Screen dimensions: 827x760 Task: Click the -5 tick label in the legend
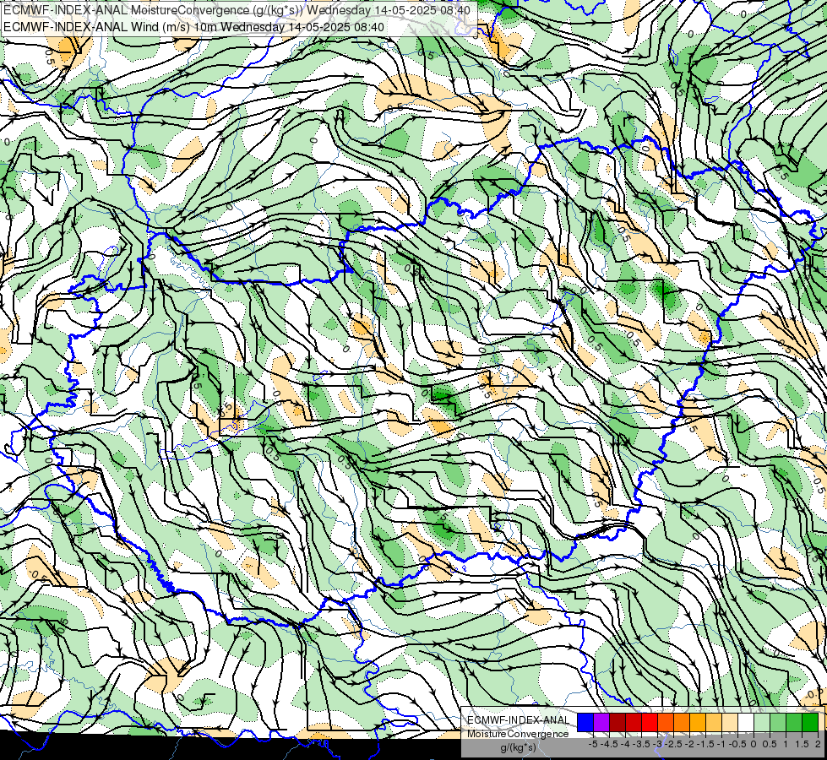pyautogui.click(x=593, y=744)
